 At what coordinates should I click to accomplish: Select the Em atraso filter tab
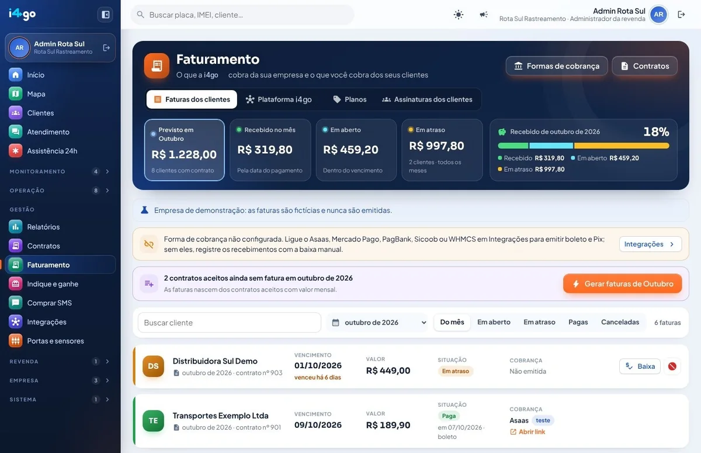pyautogui.click(x=539, y=322)
